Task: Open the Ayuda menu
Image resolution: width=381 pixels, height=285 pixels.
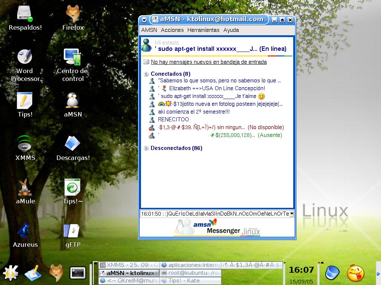Action: tap(231, 30)
